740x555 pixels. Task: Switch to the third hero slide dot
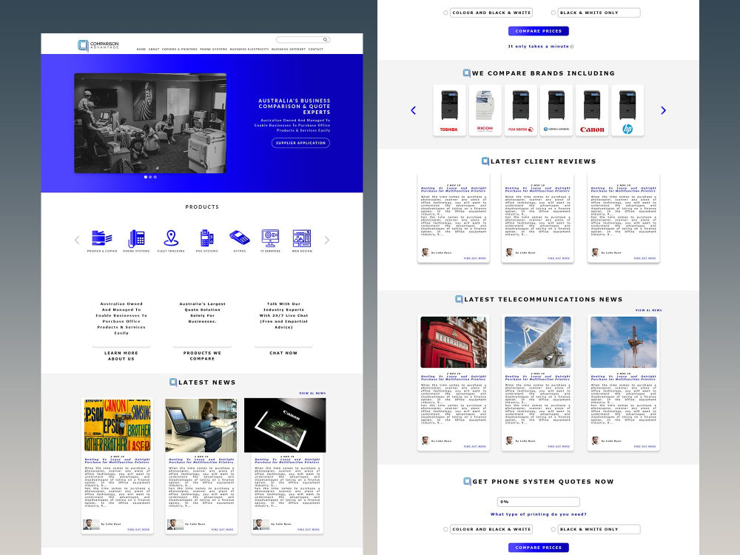tap(155, 177)
